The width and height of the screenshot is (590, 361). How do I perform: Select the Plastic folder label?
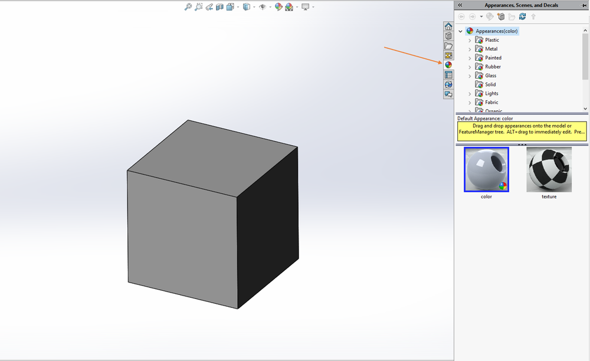pyautogui.click(x=492, y=40)
